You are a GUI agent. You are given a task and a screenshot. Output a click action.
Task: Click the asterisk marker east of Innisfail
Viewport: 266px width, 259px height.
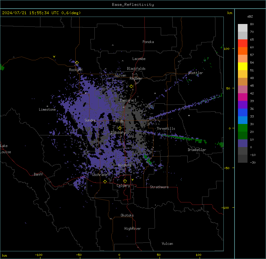tap(155, 93)
